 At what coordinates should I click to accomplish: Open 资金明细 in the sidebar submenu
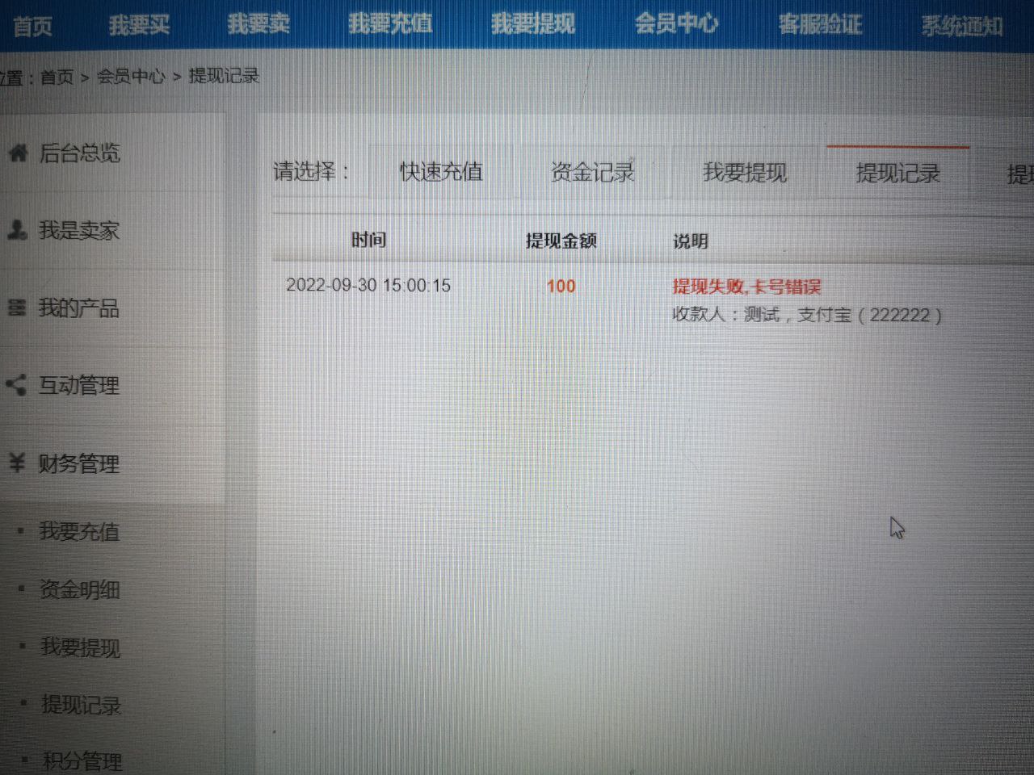click(79, 590)
